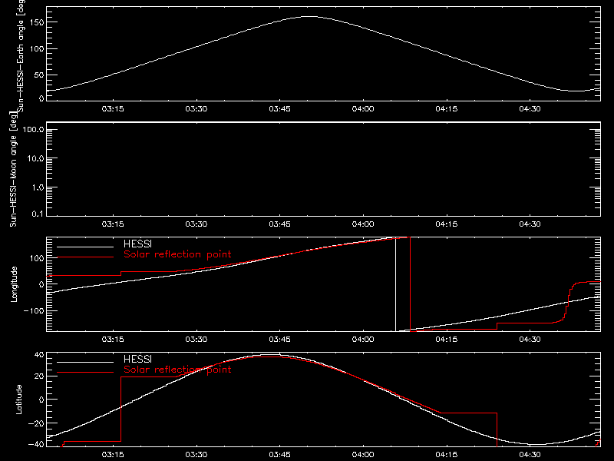Click 03:30 time label under Moon angle plot
The image size is (614, 461).
tap(196, 224)
